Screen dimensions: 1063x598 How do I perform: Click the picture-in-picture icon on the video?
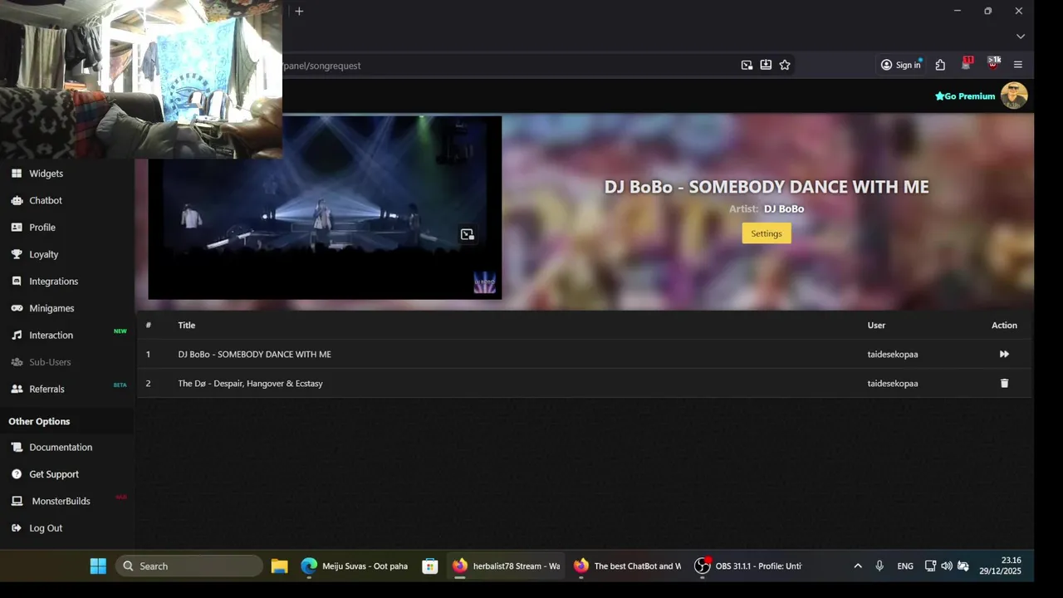click(467, 235)
